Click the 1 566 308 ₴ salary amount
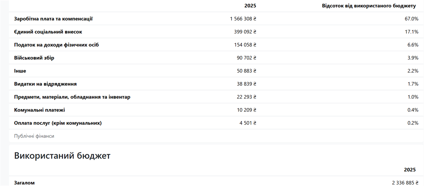The width and height of the screenshot is (424, 186). [x=243, y=19]
